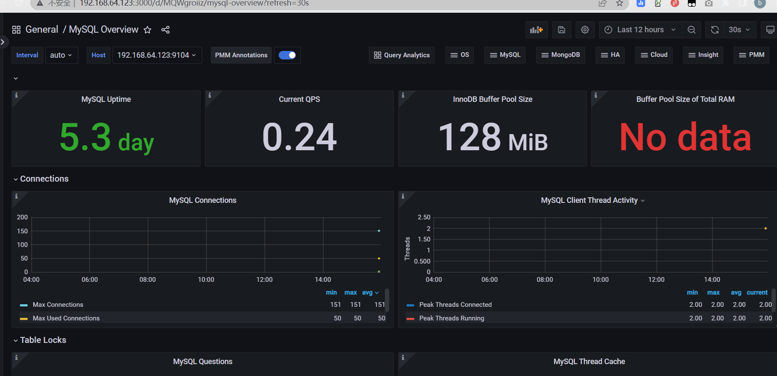Share the dashboard via share icon
The height and width of the screenshot is (376, 777).
[x=166, y=30]
